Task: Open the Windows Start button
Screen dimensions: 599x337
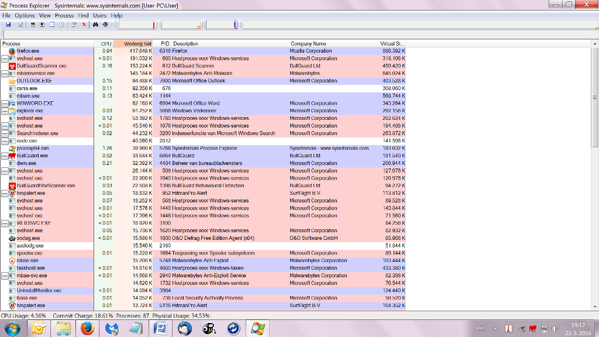Action: pyautogui.click(x=13, y=329)
